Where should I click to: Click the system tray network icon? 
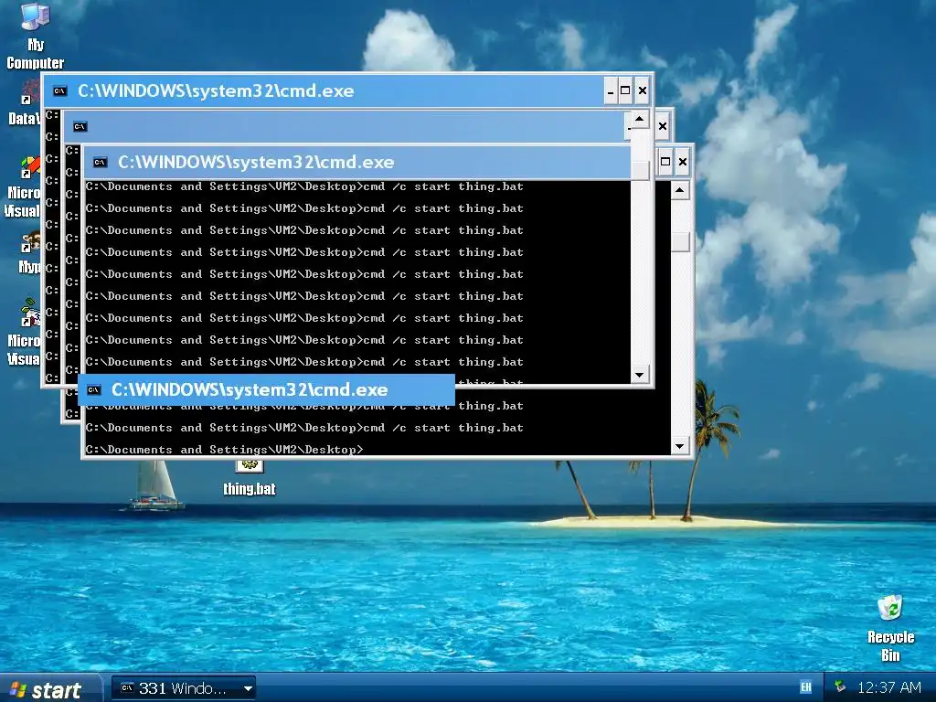[840, 686]
